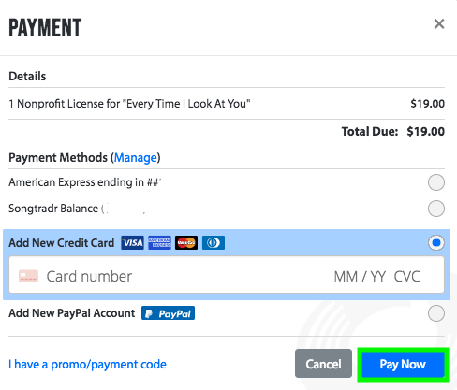Click the Songtradr Balance label text
The image size is (457, 390).
(53, 209)
